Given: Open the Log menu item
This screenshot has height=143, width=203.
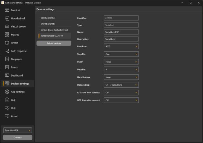Looking at the screenshot, I should click(x=13, y=100).
